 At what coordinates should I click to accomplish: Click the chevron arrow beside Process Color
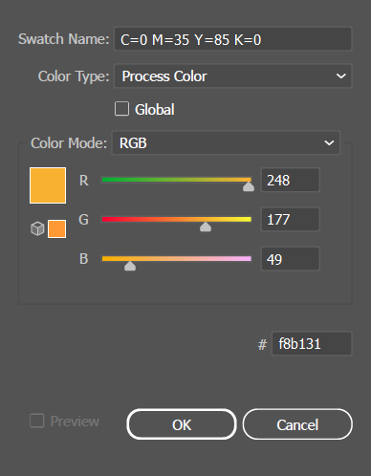[x=340, y=76]
